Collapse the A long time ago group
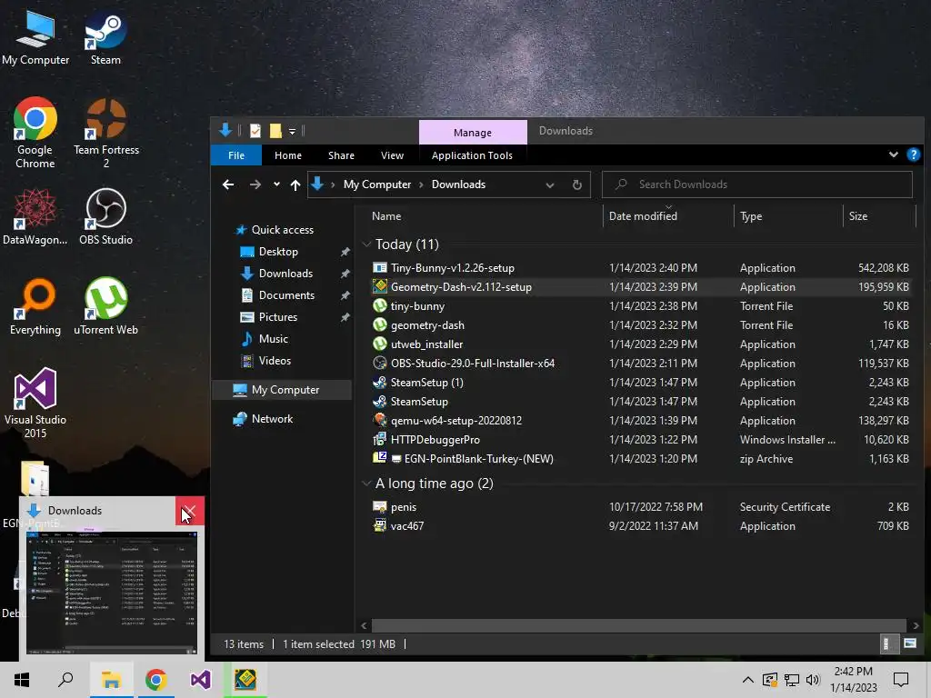 pyautogui.click(x=367, y=484)
